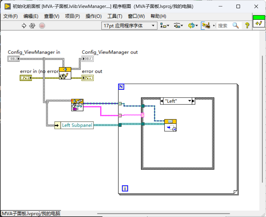Image resolution: width=266 pixels, height=217 pixels.
Task: Open the Reorder objects tool
Action: click(193, 26)
